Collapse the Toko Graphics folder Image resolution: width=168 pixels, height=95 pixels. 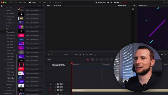[4, 32]
